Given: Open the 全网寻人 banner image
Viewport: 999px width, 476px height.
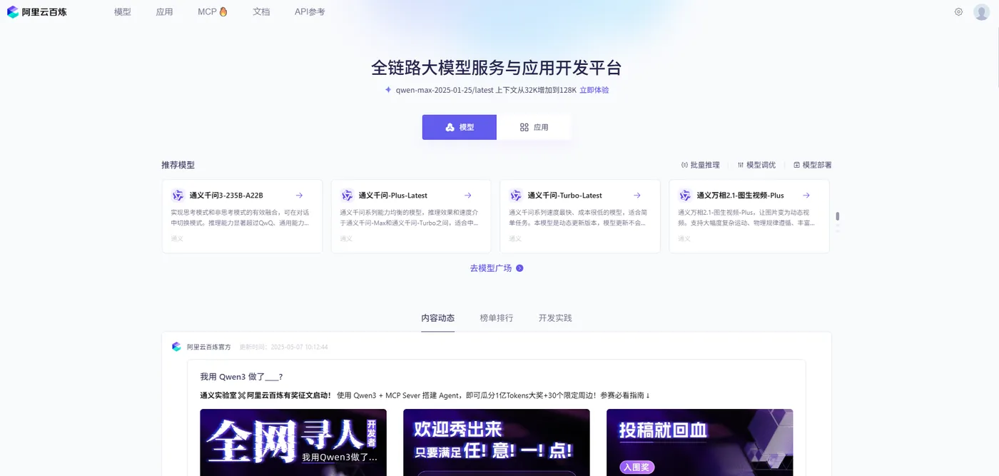Looking at the screenshot, I should click(293, 442).
